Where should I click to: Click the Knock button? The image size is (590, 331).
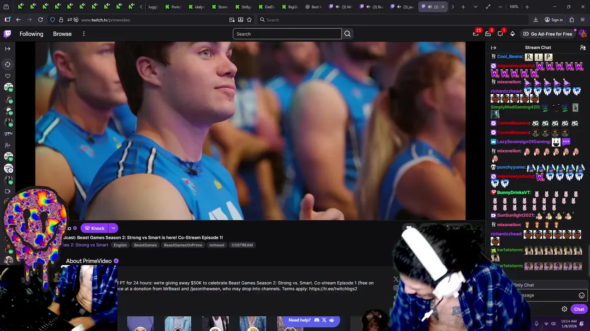(x=94, y=228)
